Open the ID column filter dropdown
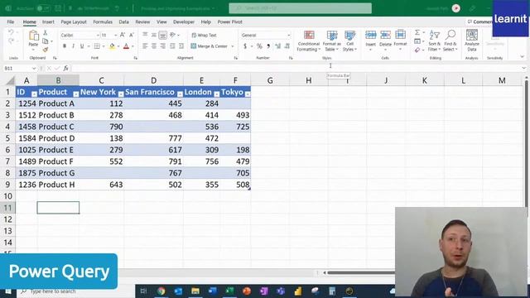The height and width of the screenshot is (298, 530). pyautogui.click(x=34, y=94)
